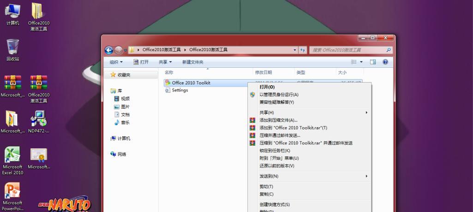Viewport: 473px width, 212px height.
Task: Open recent pages dropdown beside Forward arrow
Action: (x=126, y=50)
